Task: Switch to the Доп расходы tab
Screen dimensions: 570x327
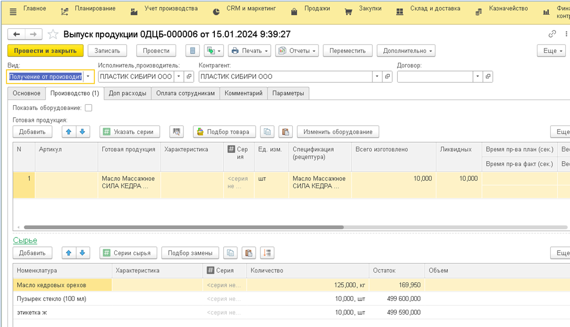Action: (128, 93)
